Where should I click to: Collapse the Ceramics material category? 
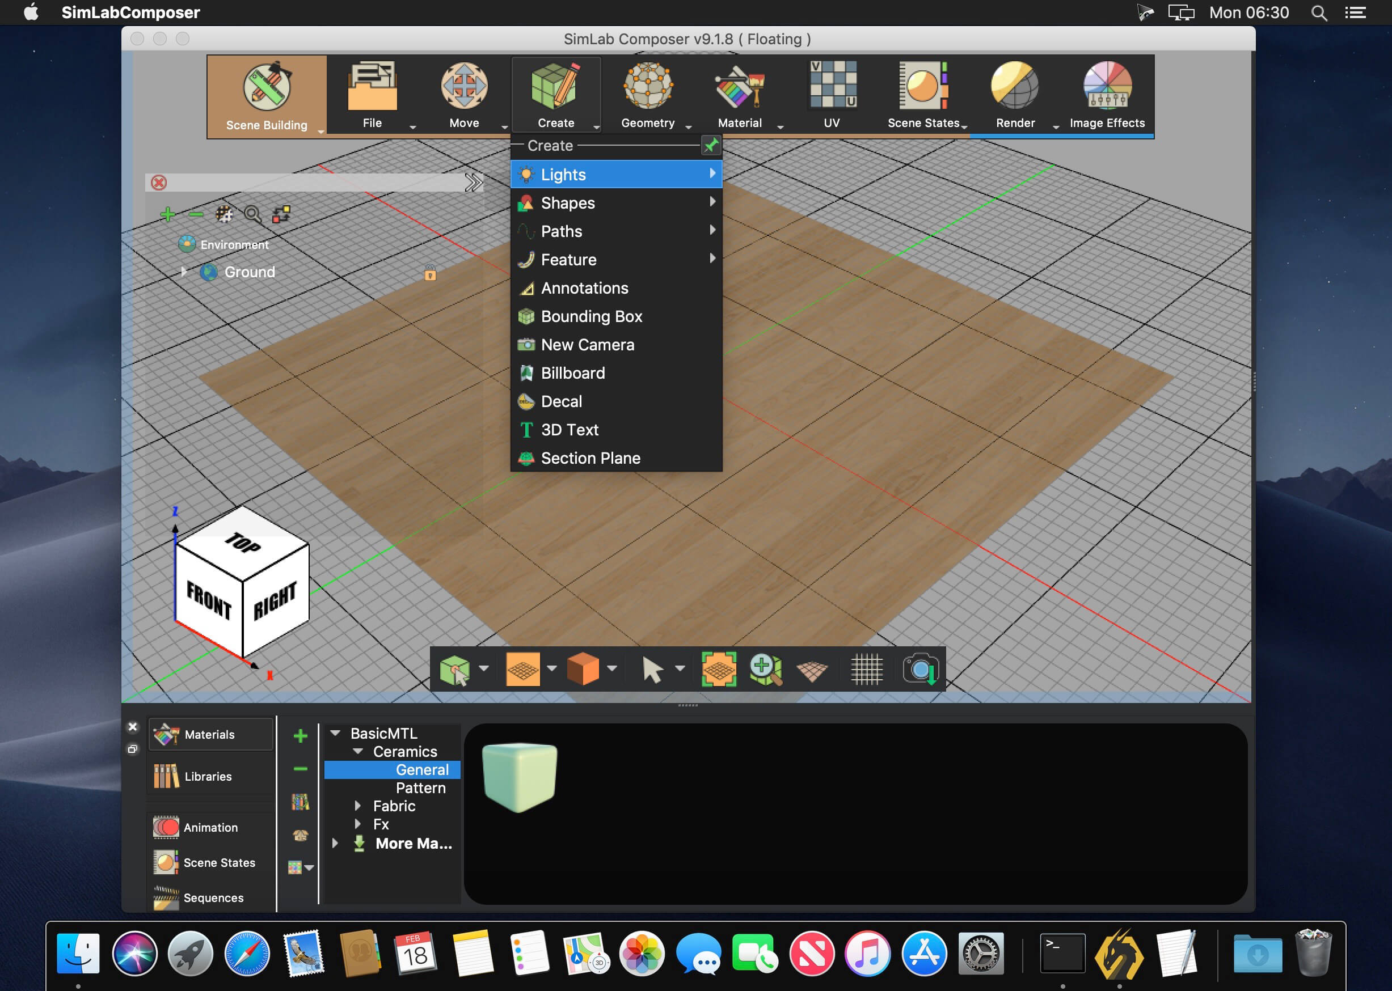point(358,751)
